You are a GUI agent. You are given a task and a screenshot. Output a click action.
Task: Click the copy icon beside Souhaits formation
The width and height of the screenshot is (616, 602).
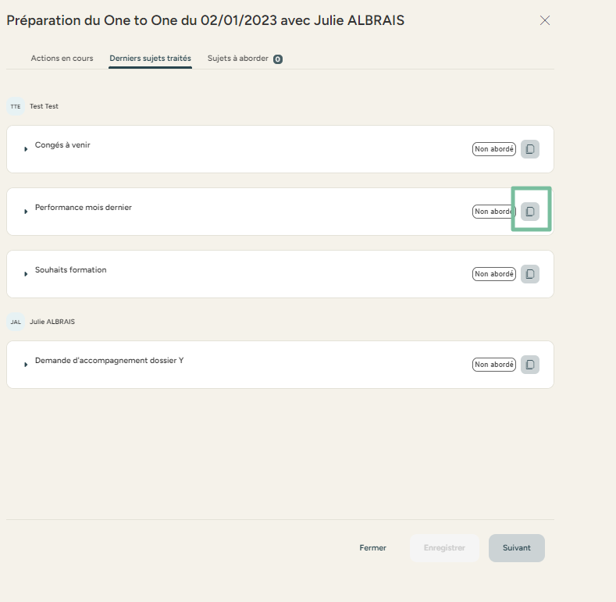[529, 274]
